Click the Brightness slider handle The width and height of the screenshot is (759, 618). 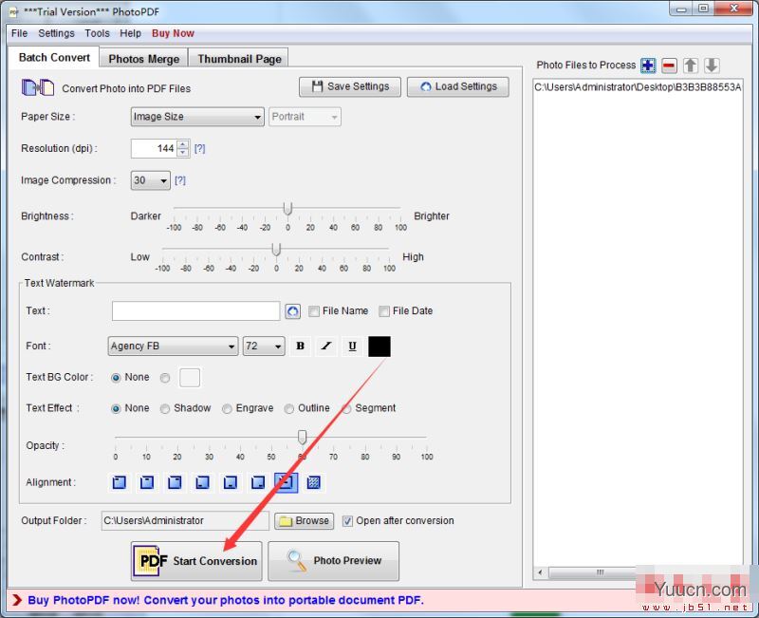[287, 209]
